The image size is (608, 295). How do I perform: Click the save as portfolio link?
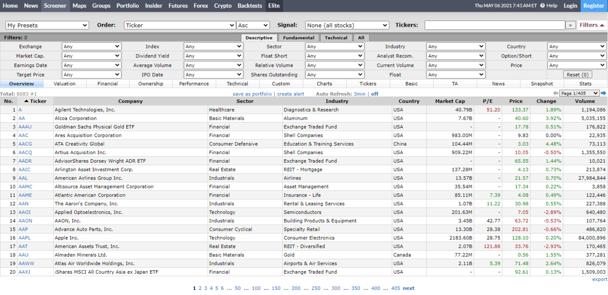tap(252, 94)
